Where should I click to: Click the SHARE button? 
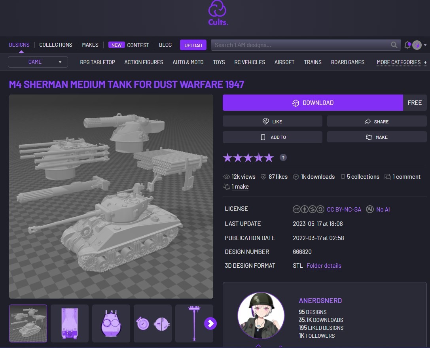point(377,121)
